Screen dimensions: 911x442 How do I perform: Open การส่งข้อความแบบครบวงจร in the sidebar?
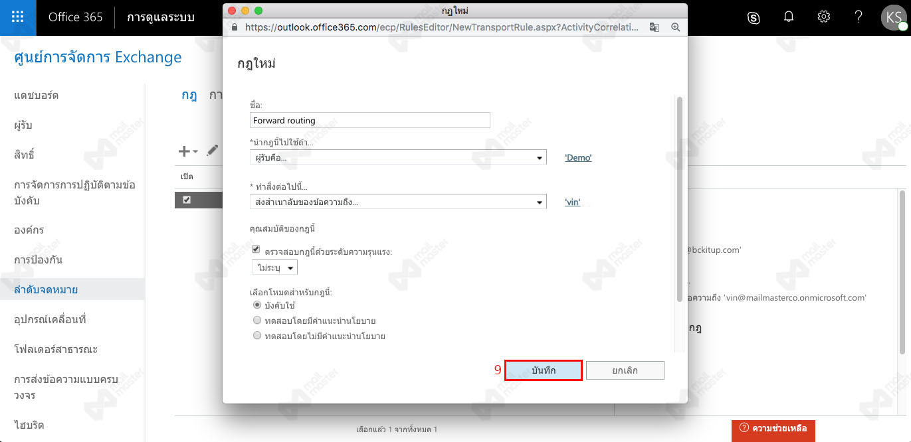(66, 387)
